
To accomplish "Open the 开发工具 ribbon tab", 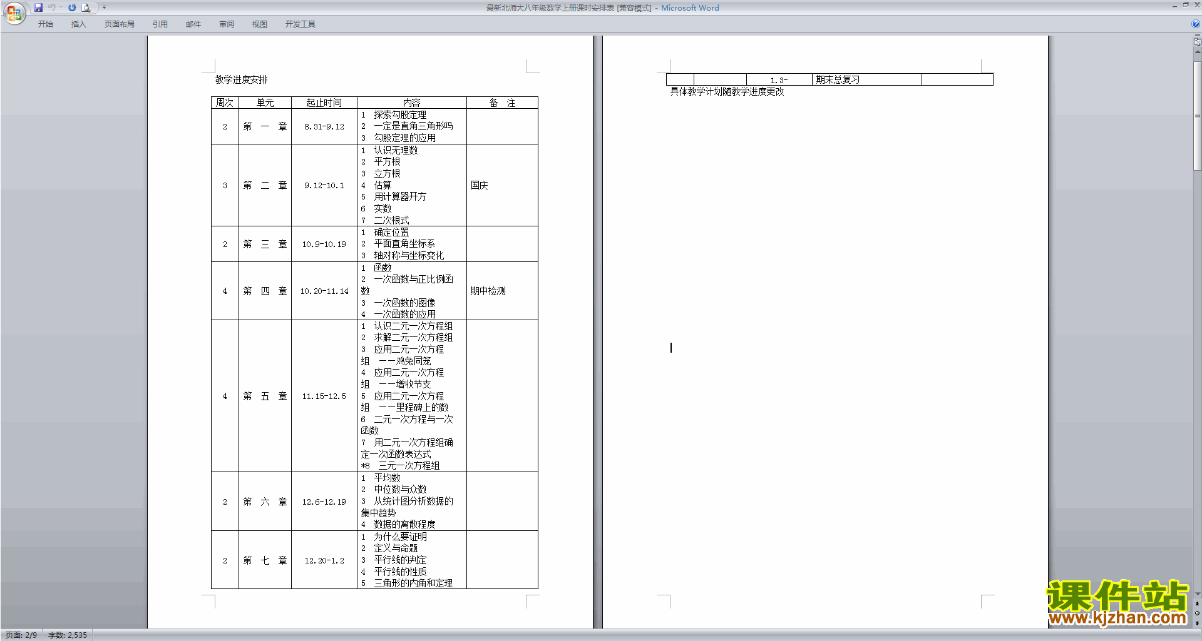I will coord(300,24).
